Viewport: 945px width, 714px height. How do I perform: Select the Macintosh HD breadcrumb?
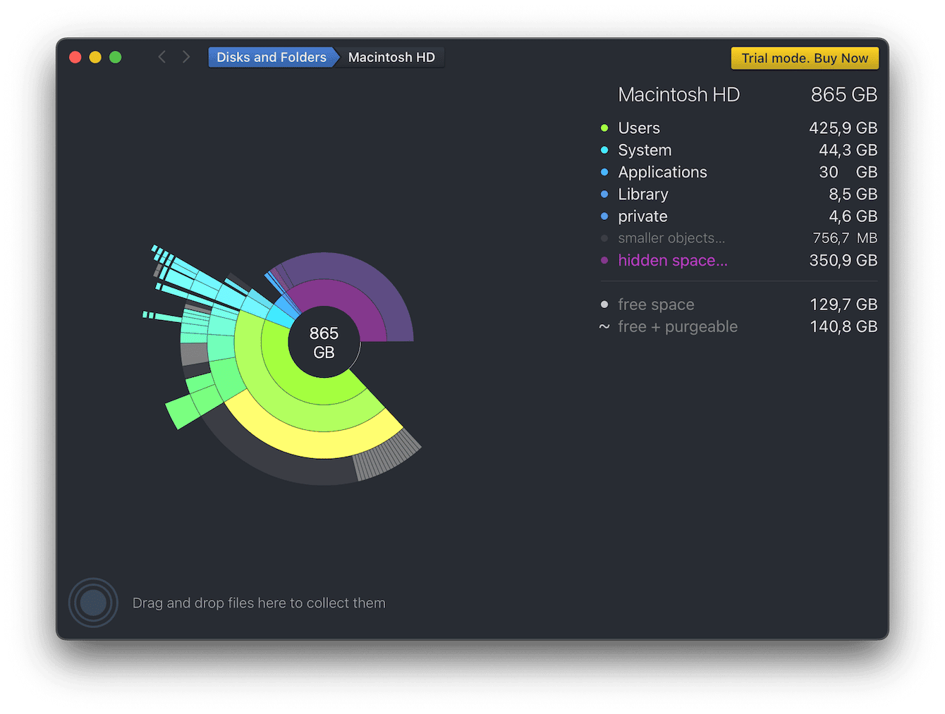point(391,57)
